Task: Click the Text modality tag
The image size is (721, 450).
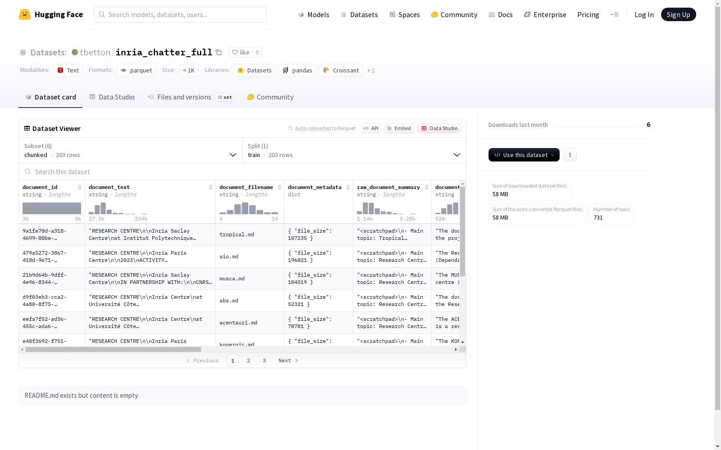Action: (x=68, y=70)
